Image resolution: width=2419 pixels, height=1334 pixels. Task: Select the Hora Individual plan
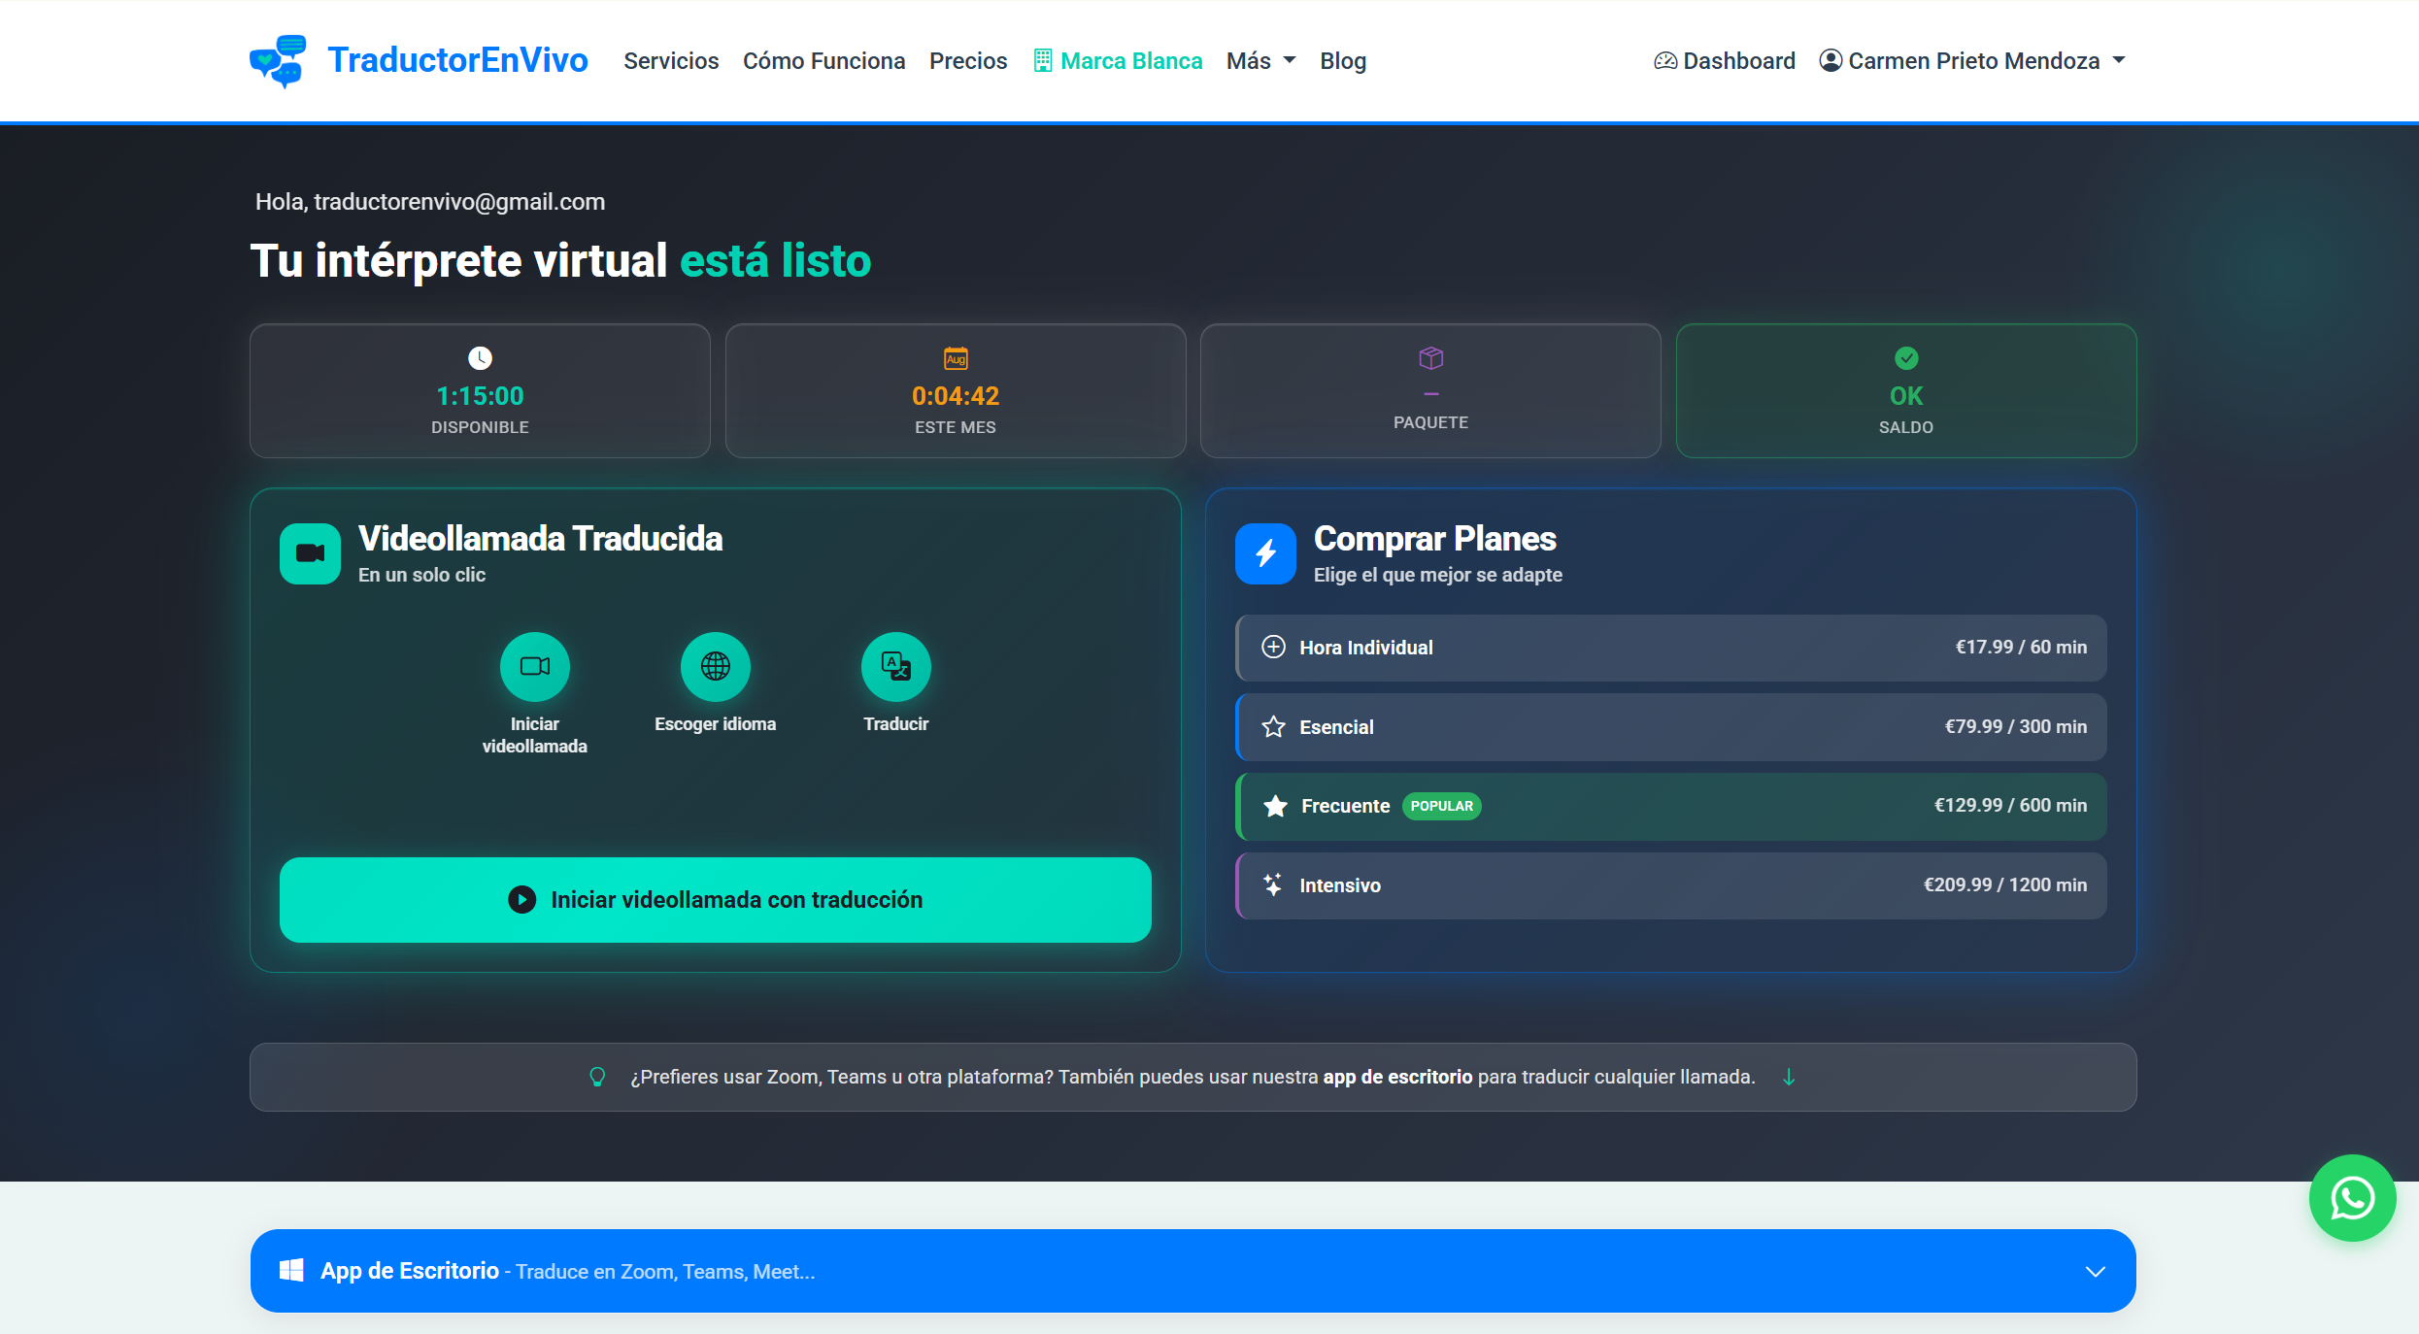[1670, 648]
